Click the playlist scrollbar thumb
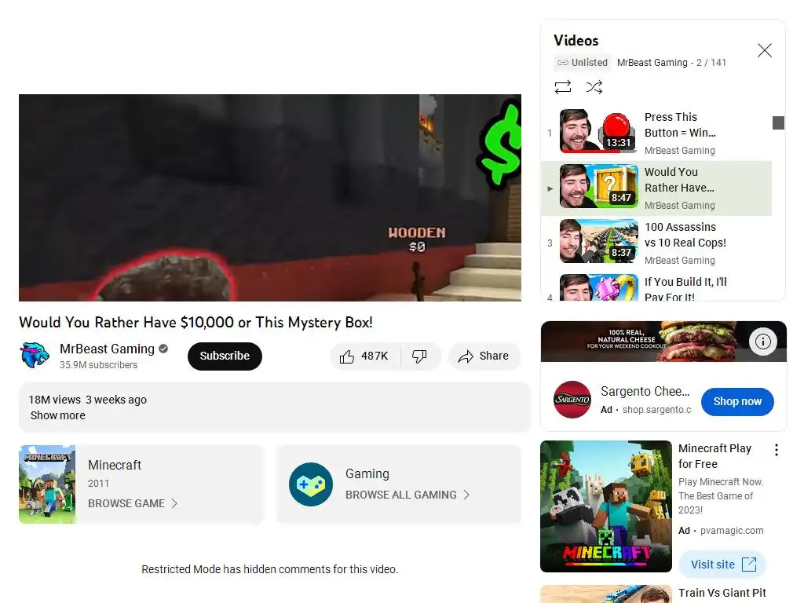804x603 pixels. pos(778,123)
